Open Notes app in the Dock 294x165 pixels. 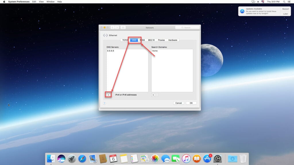click(x=124, y=159)
